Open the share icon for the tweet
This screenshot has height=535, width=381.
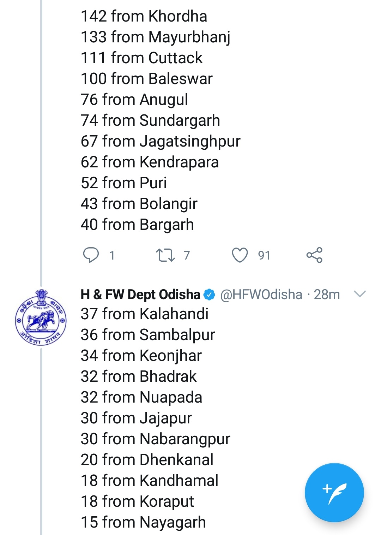[x=314, y=255]
